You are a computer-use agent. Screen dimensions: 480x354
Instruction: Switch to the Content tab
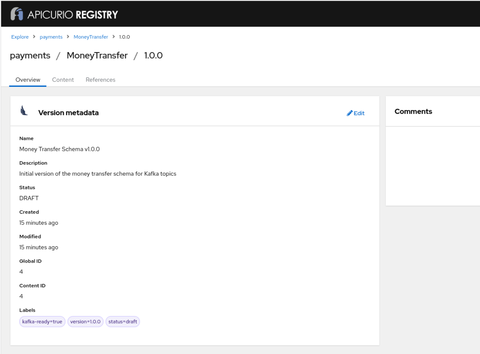(x=63, y=80)
